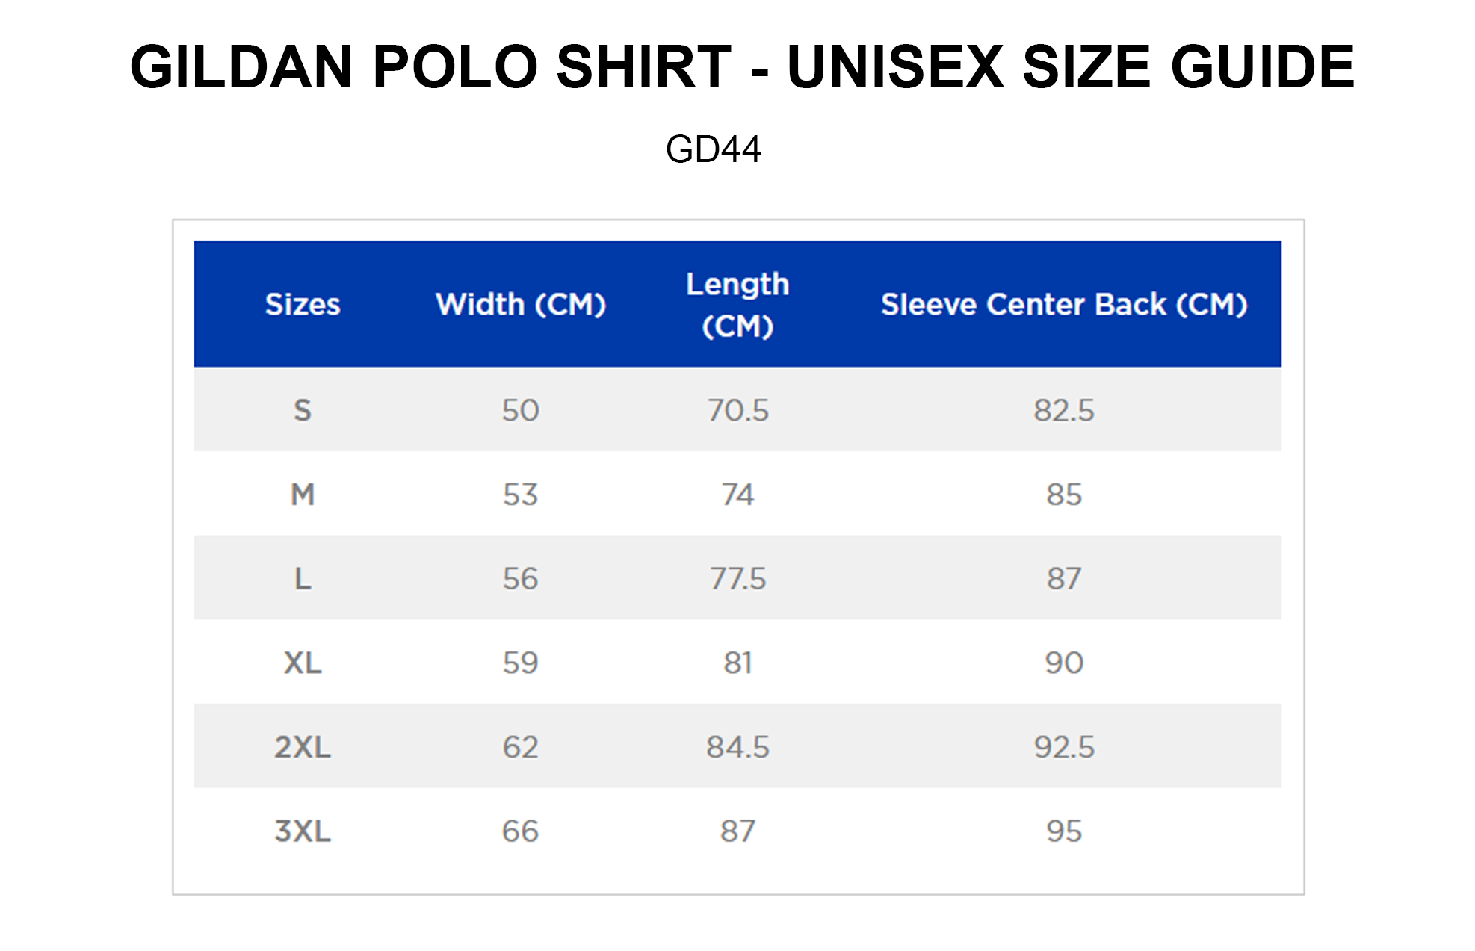Click the length value 70.5 for size S
1475x951 pixels.
coord(737,410)
